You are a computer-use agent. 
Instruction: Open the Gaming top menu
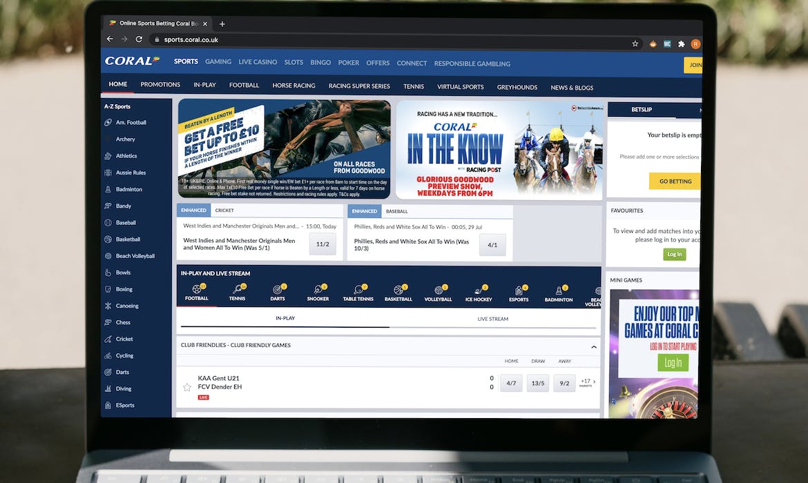coord(218,62)
